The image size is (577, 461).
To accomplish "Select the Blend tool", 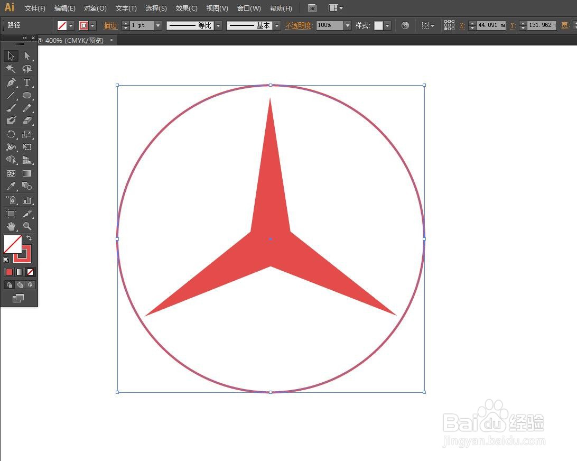I will click(27, 186).
